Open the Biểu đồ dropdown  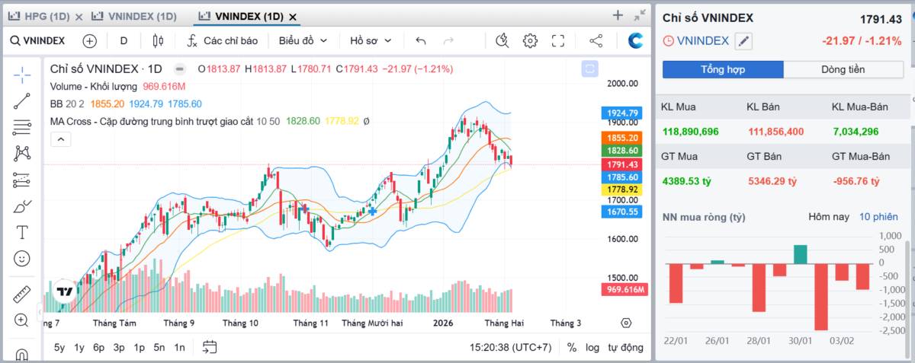point(303,40)
